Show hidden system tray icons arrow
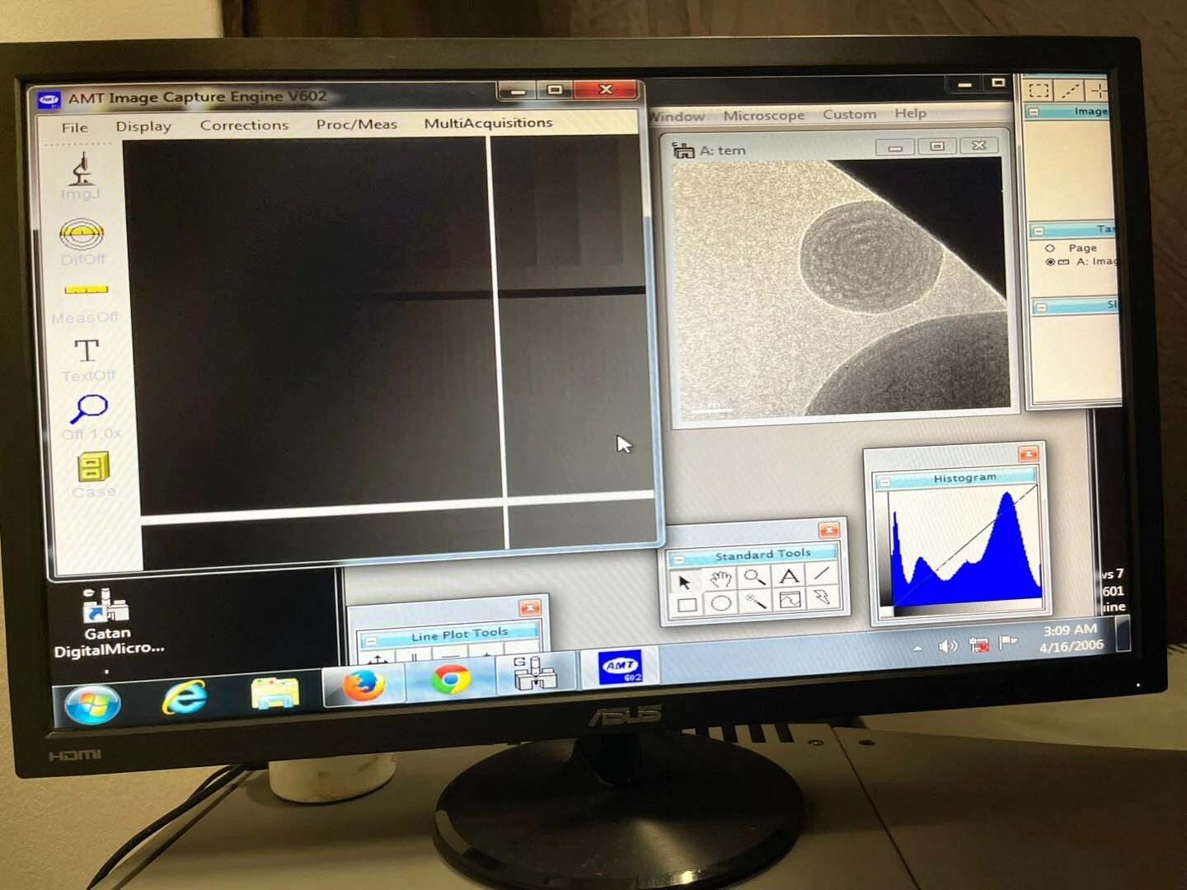1187x890 pixels. click(917, 649)
